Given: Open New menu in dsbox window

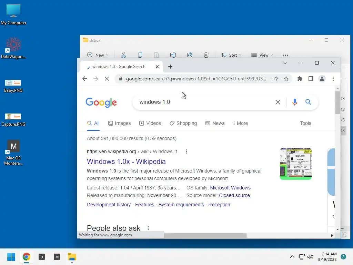Looking at the screenshot, I should click(x=98, y=55).
